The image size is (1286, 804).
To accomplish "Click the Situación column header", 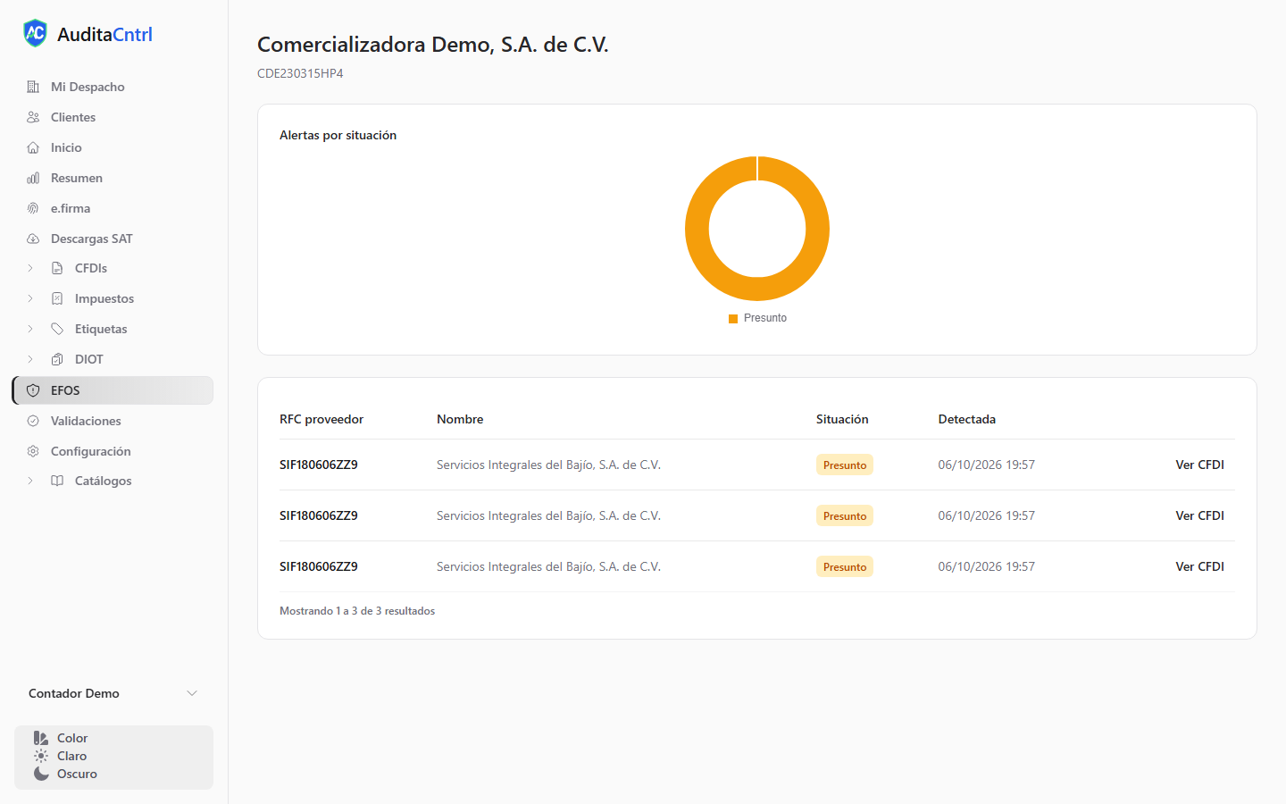I will (842, 419).
